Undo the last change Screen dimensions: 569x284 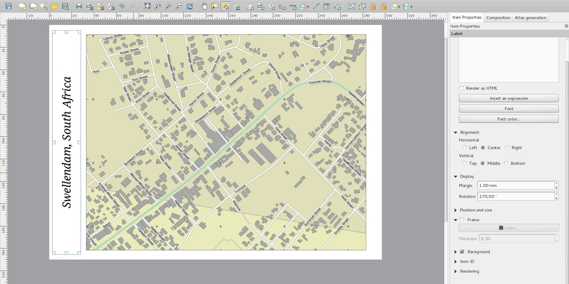(122, 6)
